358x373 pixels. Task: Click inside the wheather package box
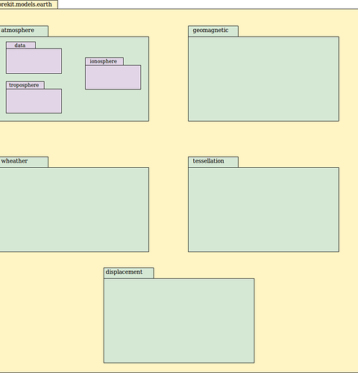(74, 210)
